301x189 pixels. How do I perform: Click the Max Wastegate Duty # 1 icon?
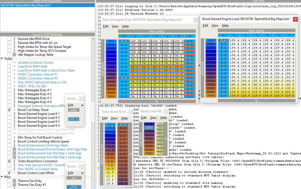tap(14, 90)
